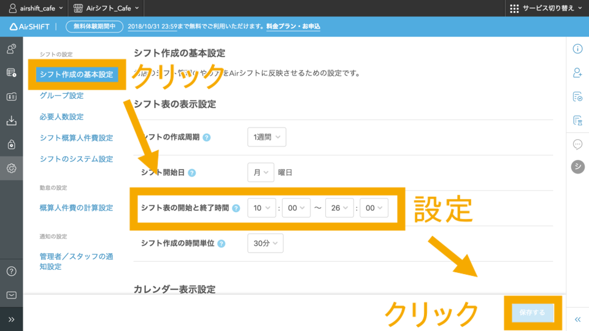This screenshot has height=331, width=589.
Task: Select シフト概算人件費設定 menu item
Action: 76,138
